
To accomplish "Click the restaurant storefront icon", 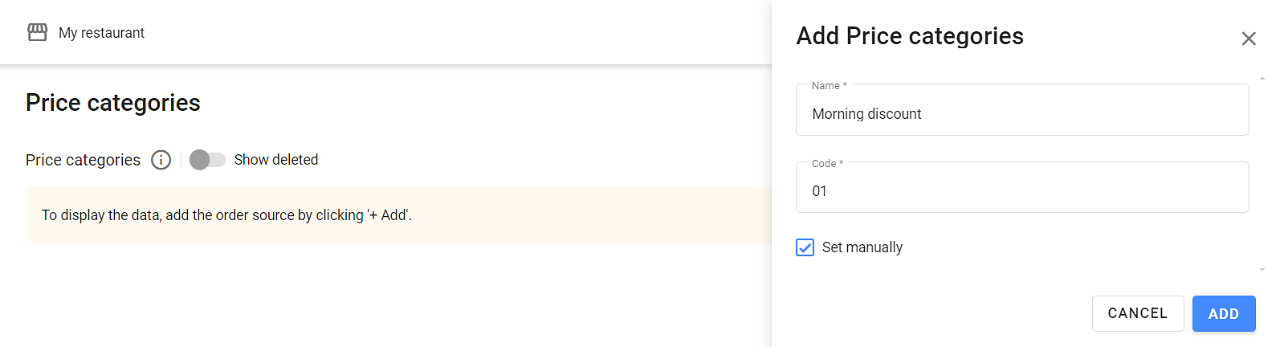I will click(37, 32).
